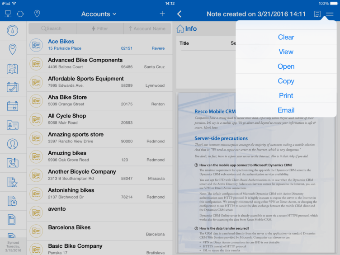Tap the avento account icon
This screenshot has width=340, height=255.
(36, 212)
